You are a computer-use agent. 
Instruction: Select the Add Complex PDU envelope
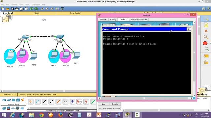(x=206, y=62)
